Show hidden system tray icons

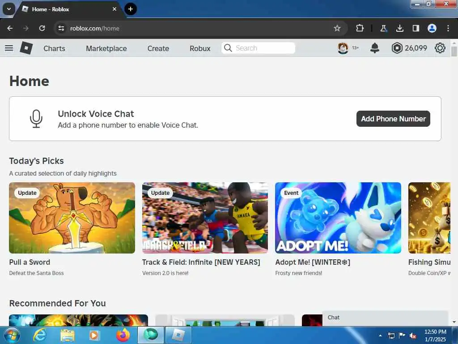coord(380,335)
